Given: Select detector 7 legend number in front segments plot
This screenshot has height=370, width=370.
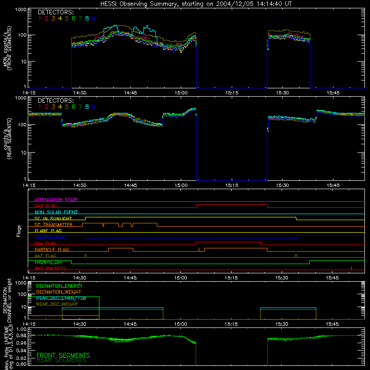Looking at the screenshot, I should click(x=80, y=18).
